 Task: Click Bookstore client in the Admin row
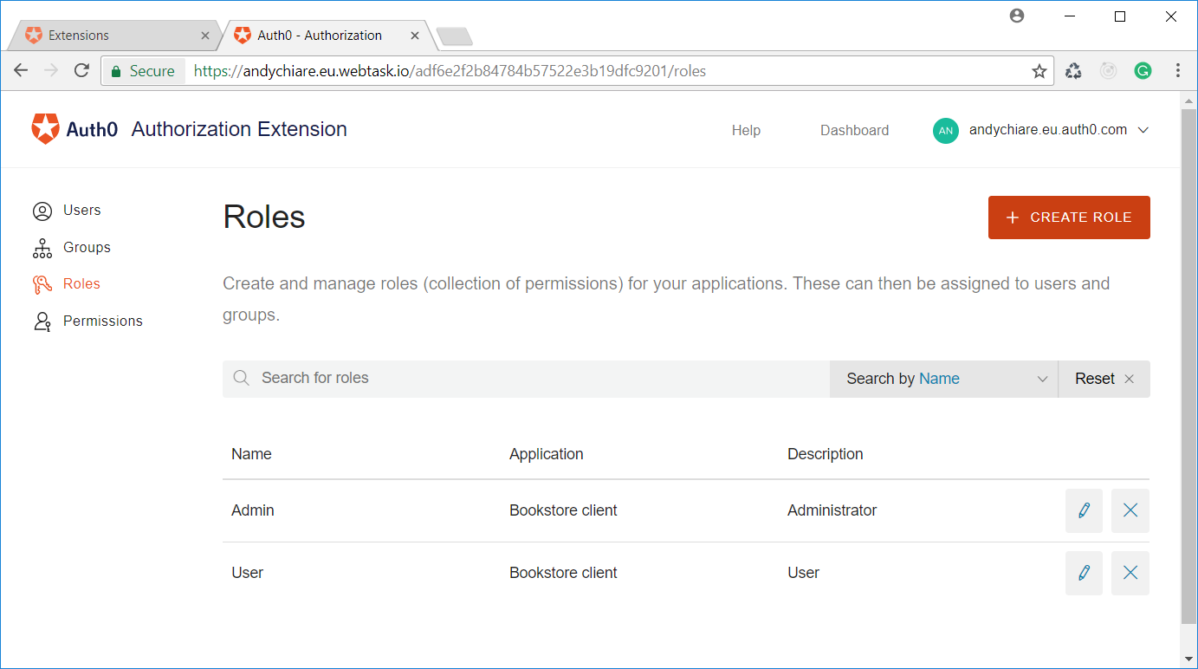point(563,510)
